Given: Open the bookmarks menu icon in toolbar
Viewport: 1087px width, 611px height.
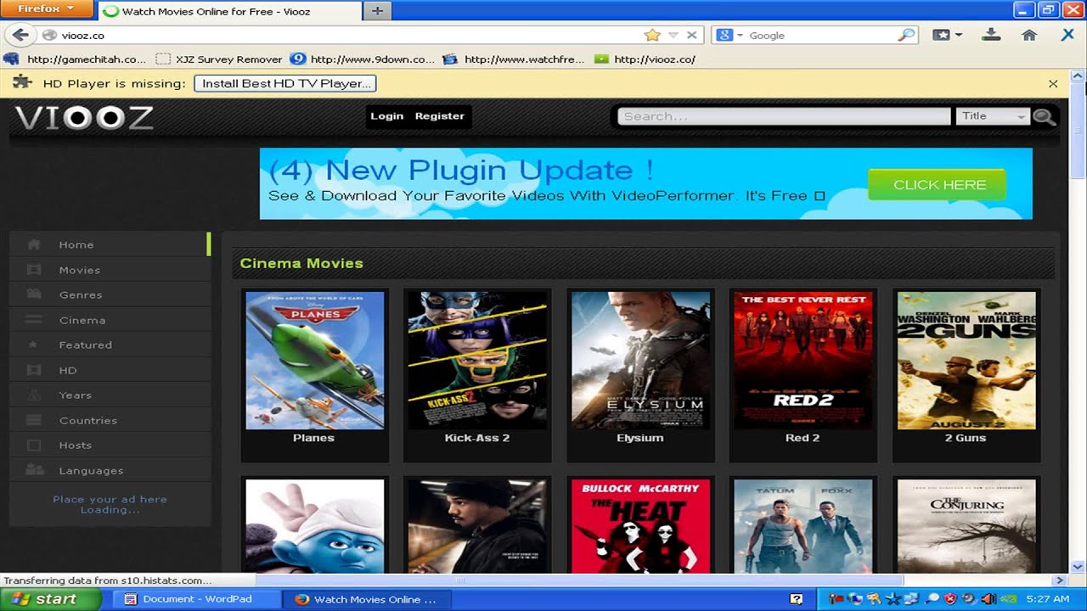Looking at the screenshot, I should (x=947, y=35).
